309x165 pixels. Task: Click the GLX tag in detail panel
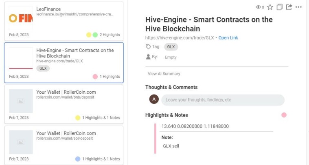pyautogui.click(x=171, y=47)
